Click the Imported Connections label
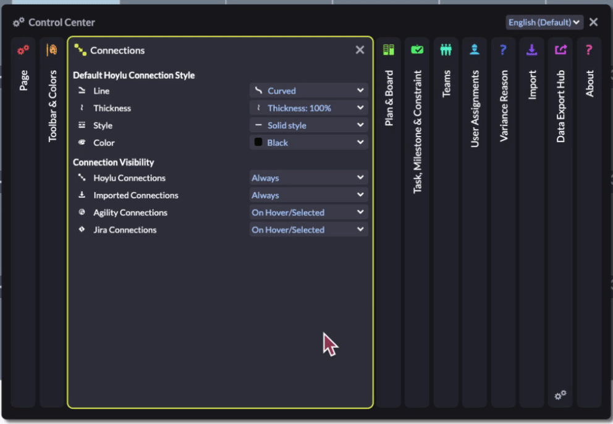 (x=136, y=195)
